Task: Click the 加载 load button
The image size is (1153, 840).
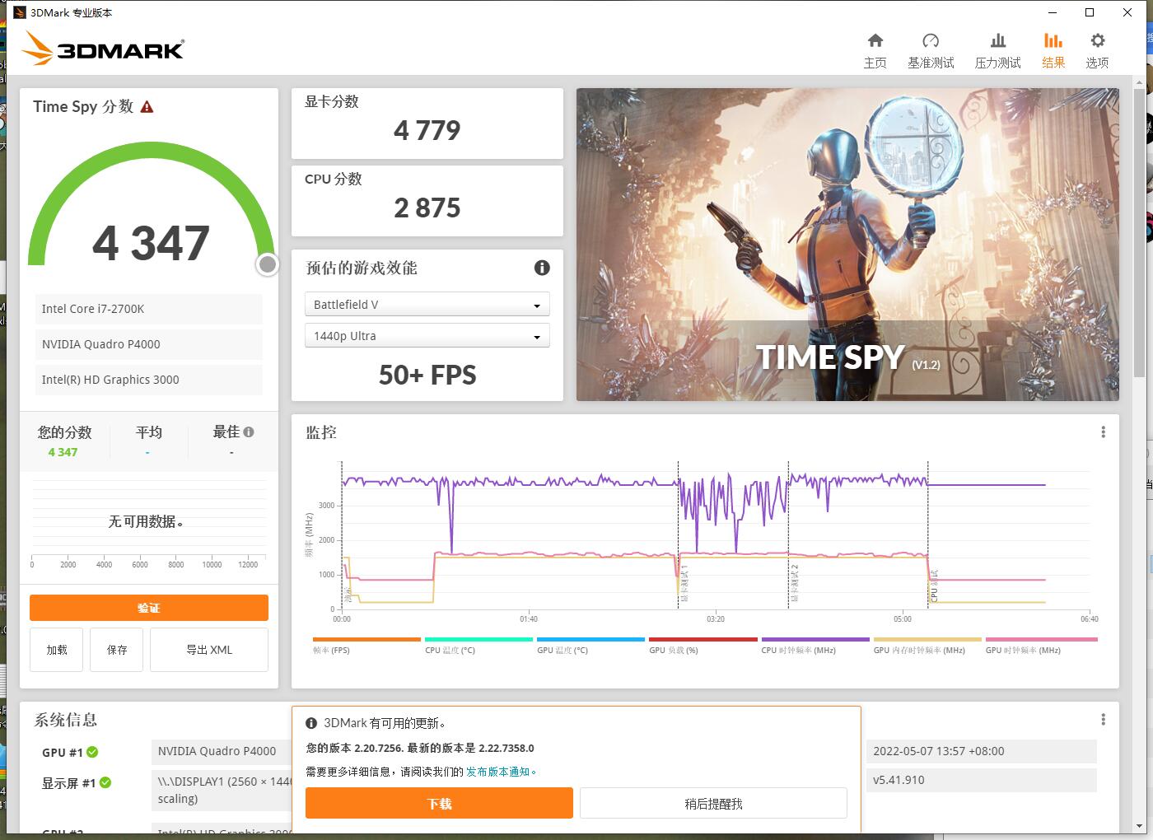Action: click(57, 650)
